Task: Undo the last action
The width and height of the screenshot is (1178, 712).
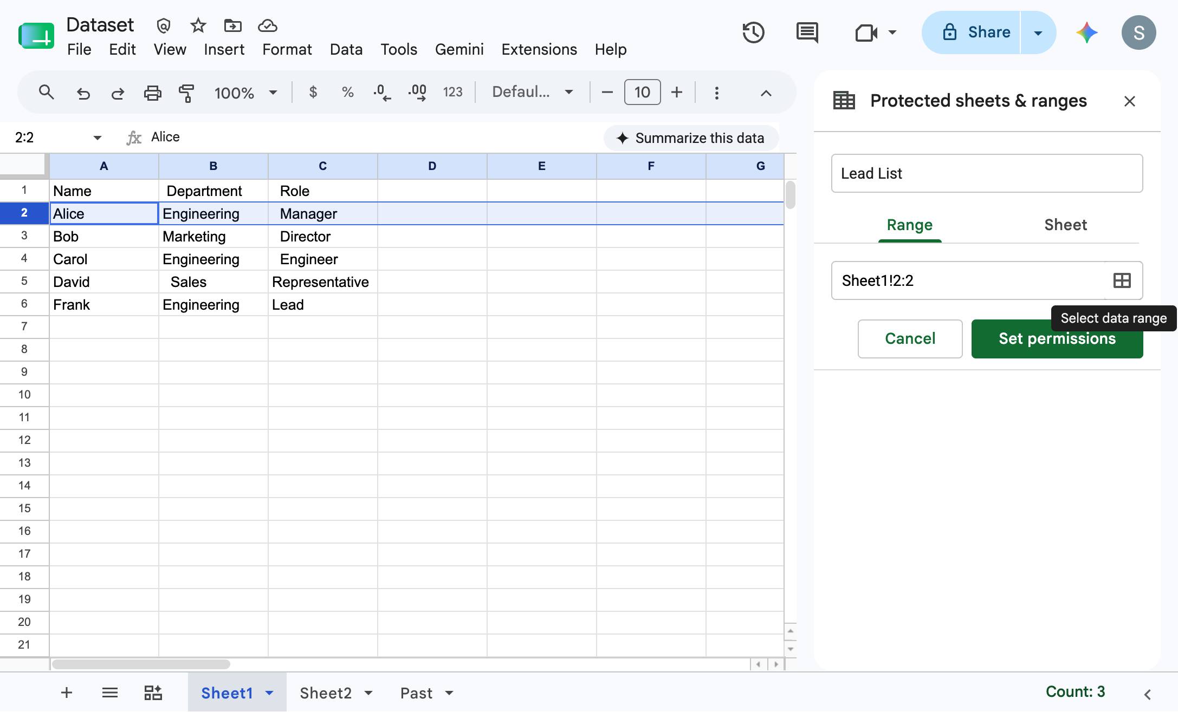Action: click(83, 93)
